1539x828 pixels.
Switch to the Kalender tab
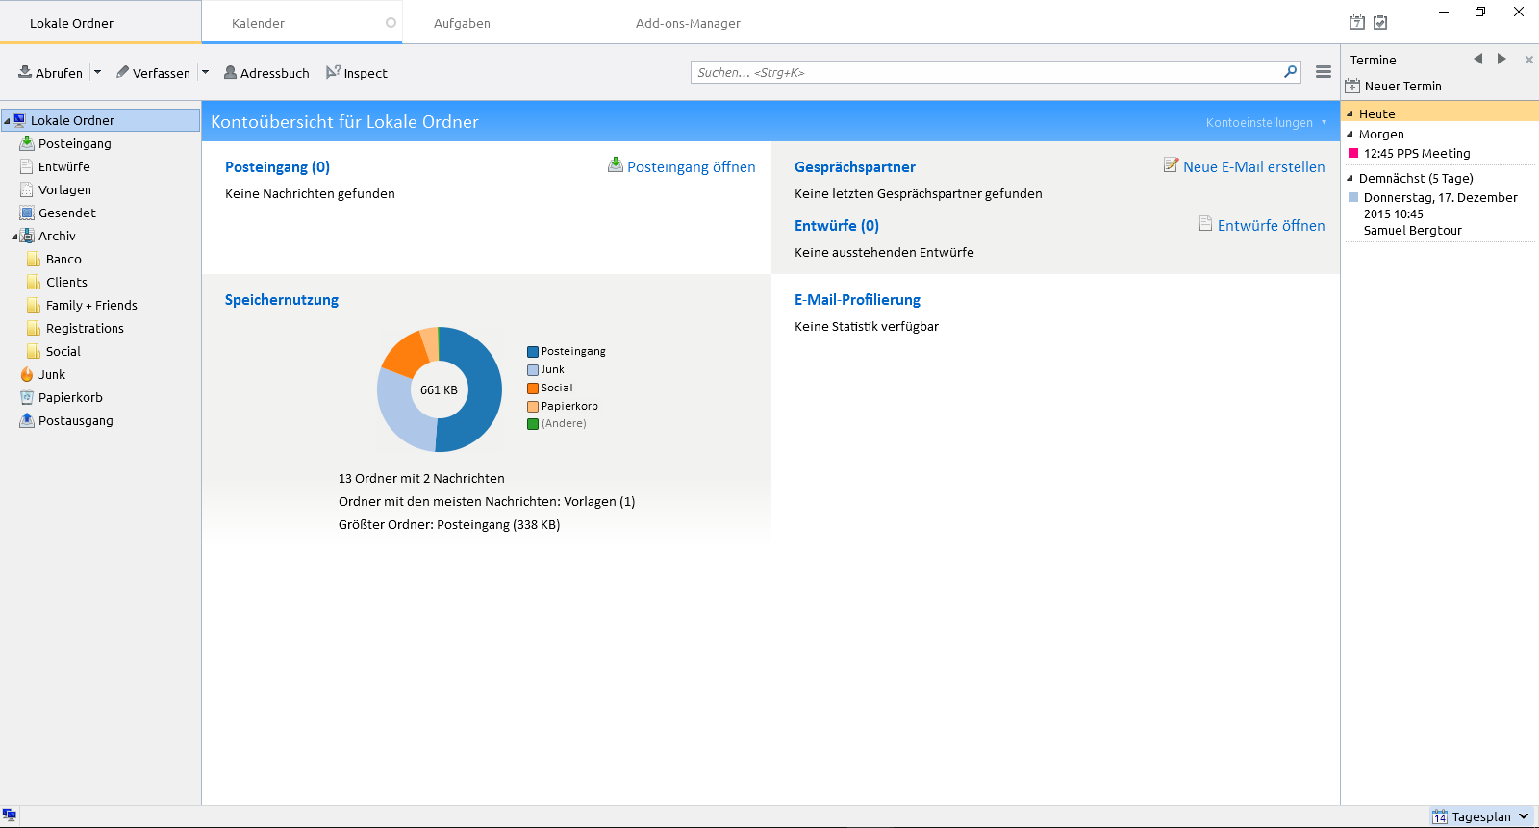pos(258,23)
